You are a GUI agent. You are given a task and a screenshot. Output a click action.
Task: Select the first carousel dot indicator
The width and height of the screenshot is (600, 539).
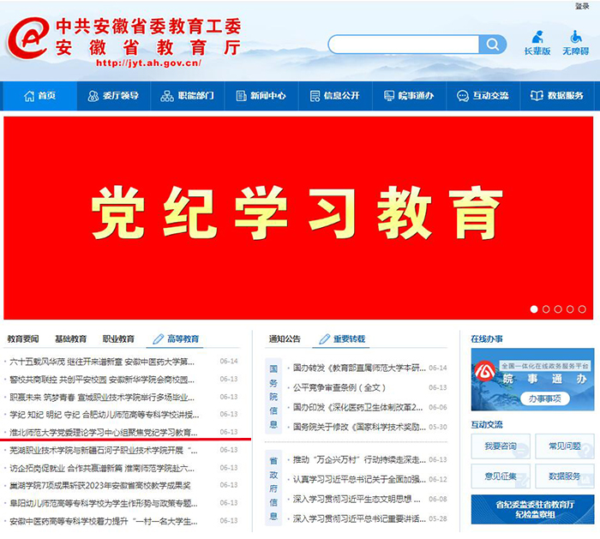(534, 308)
